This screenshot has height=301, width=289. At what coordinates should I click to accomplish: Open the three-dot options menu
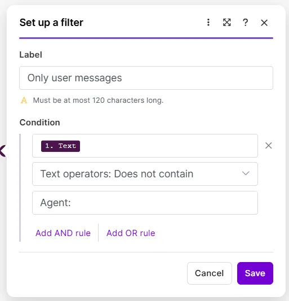(x=208, y=23)
